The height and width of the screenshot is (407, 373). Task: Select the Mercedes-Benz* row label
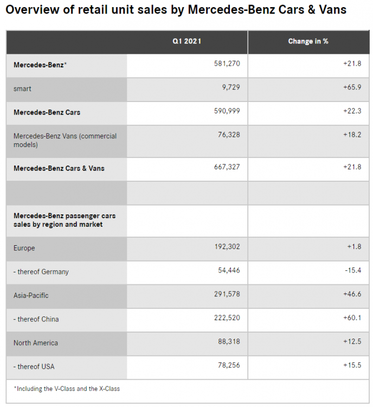(x=40, y=65)
